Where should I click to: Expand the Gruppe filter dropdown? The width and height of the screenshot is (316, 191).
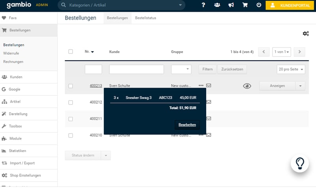tap(181, 69)
